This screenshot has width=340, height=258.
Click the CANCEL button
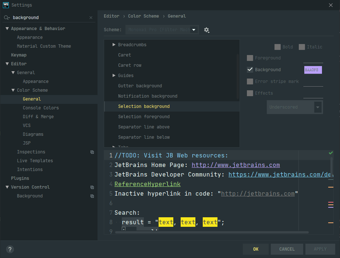pyautogui.click(x=287, y=249)
